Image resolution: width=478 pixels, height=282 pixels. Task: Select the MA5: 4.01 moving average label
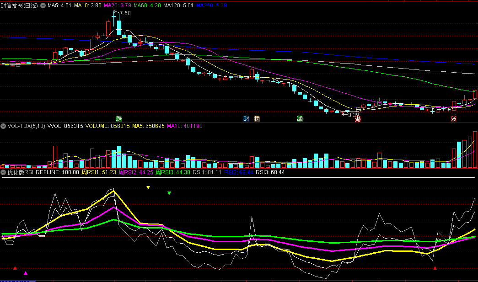59,5
